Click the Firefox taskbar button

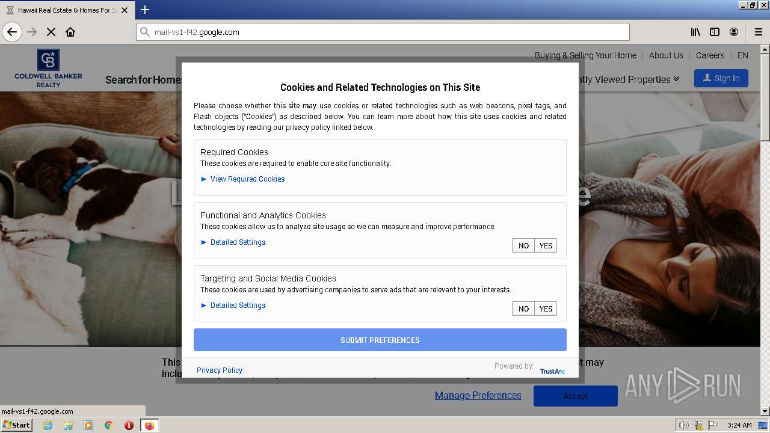149,425
